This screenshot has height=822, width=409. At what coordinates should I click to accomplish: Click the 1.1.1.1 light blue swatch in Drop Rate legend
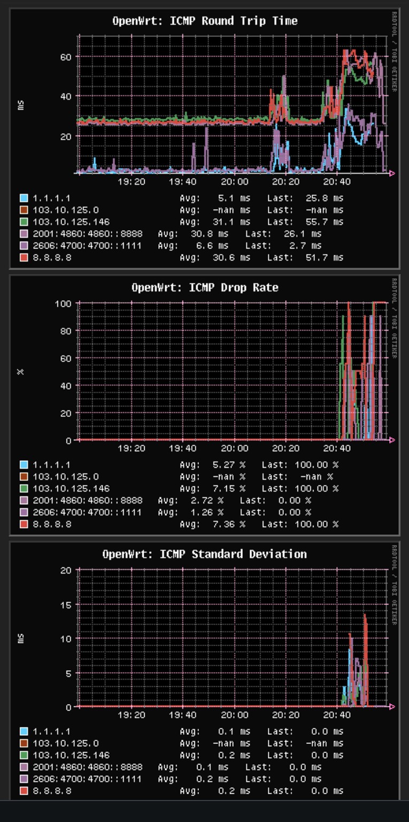click(24, 465)
